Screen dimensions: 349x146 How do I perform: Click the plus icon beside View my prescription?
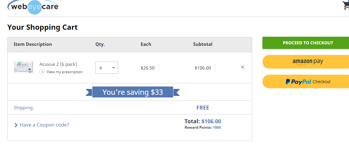(x=42, y=72)
